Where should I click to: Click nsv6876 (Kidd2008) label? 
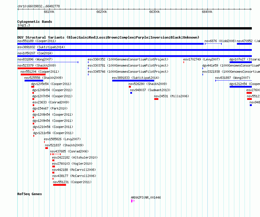pos(220,41)
